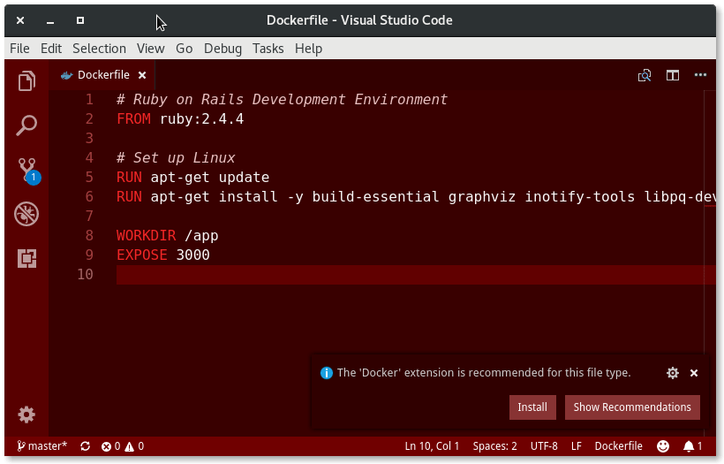Change end of line sequence LF

576,446
